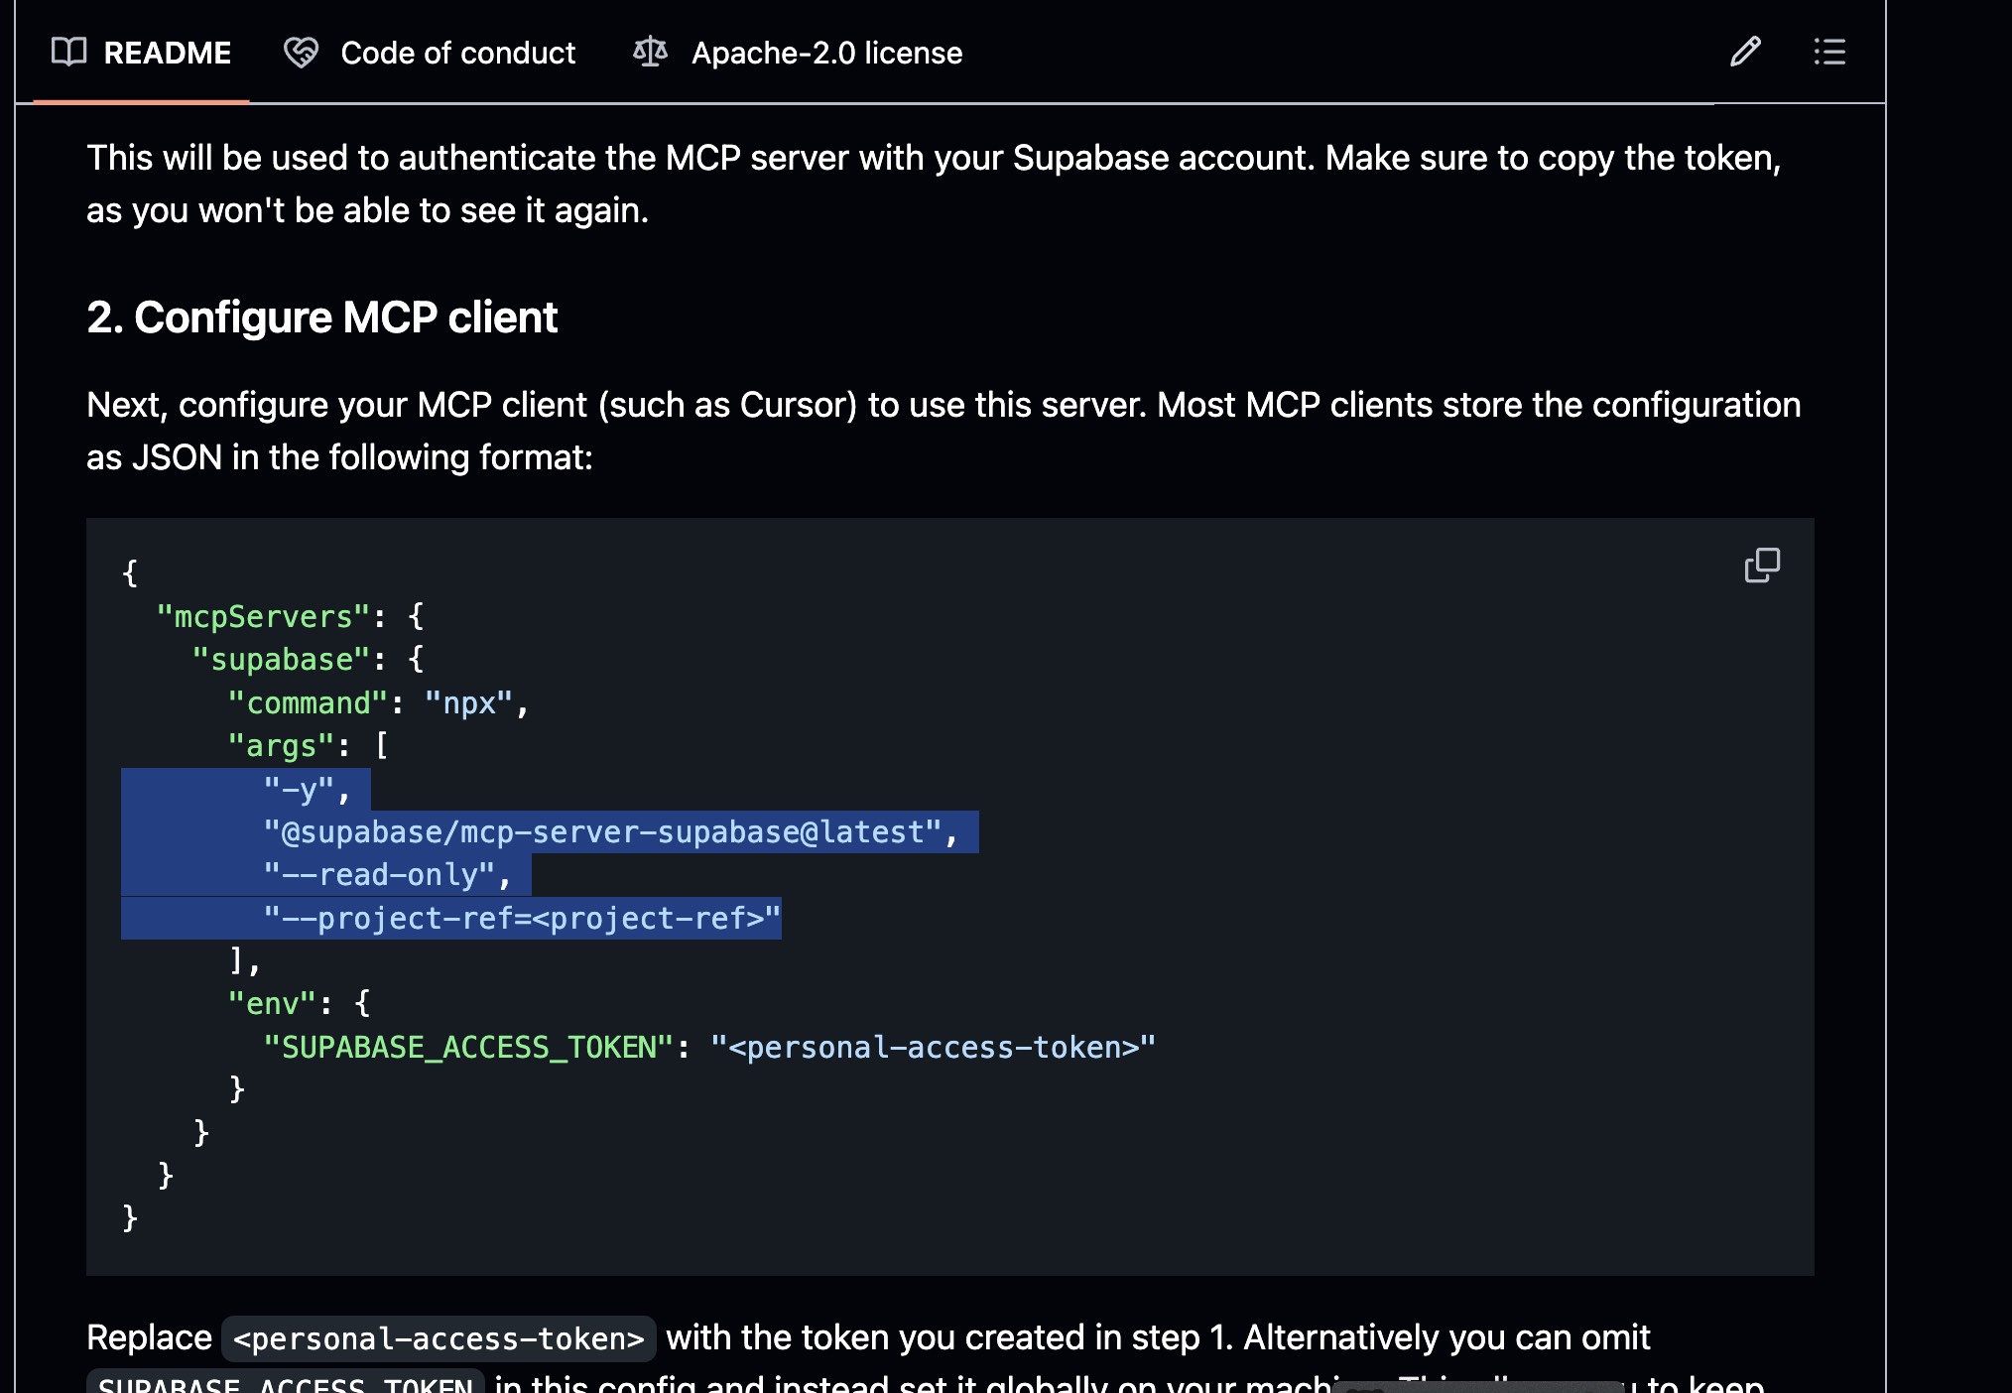Image resolution: width=2012 pixels, height=1393 pixels.
Task: Copy the JSON code block contents
Action: 1762,566
